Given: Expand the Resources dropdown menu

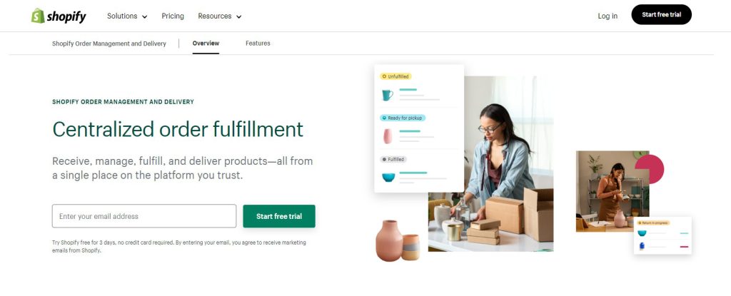Looking at the screenshot, I should [220, 16].
